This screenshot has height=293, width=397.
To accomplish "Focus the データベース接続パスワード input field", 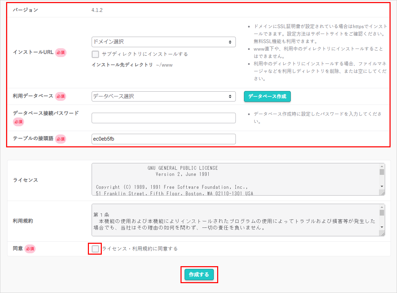I will coord(163,118).
